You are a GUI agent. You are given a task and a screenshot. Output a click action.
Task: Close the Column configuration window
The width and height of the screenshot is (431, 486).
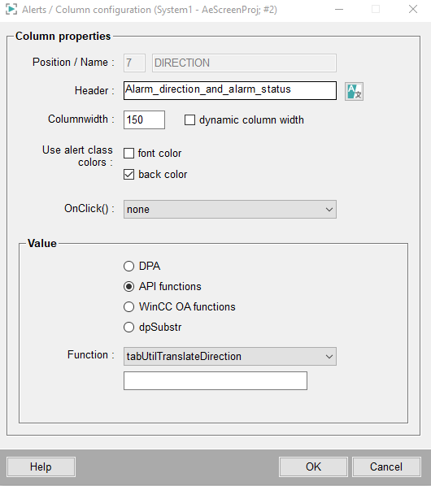pos(413,9)
